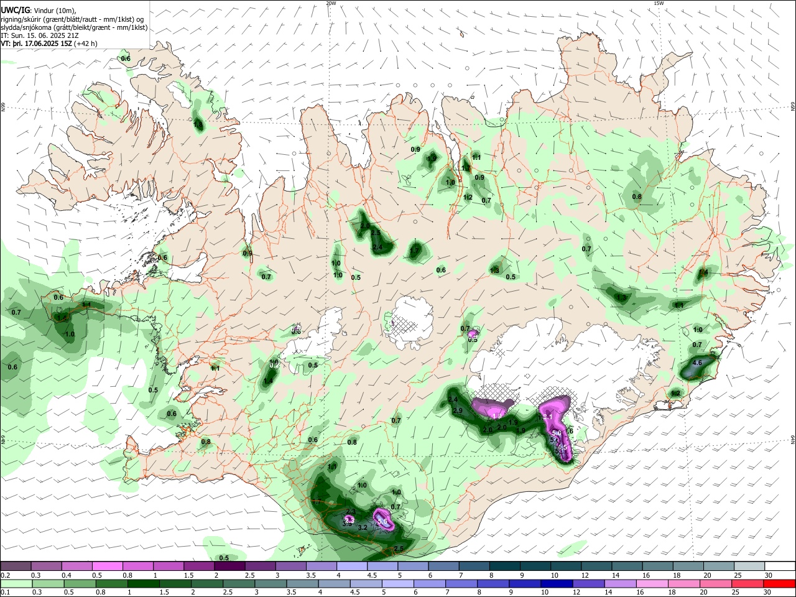Click the '3.2' precipitation value in the south
This screenshot has height=597, width=796.
click(363, 527)
